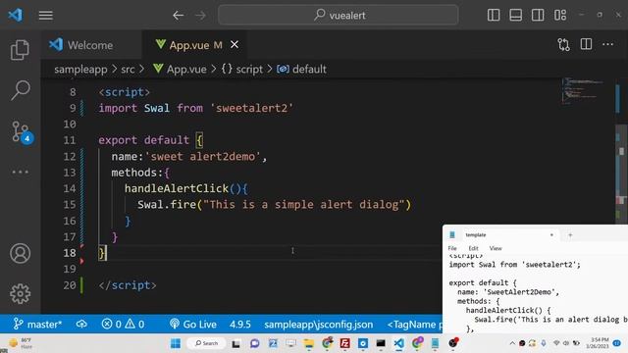Viewport: 628px width, 353px height.
Task: Click line number 18 in the gutter
Action: click(x=70, y=253)
